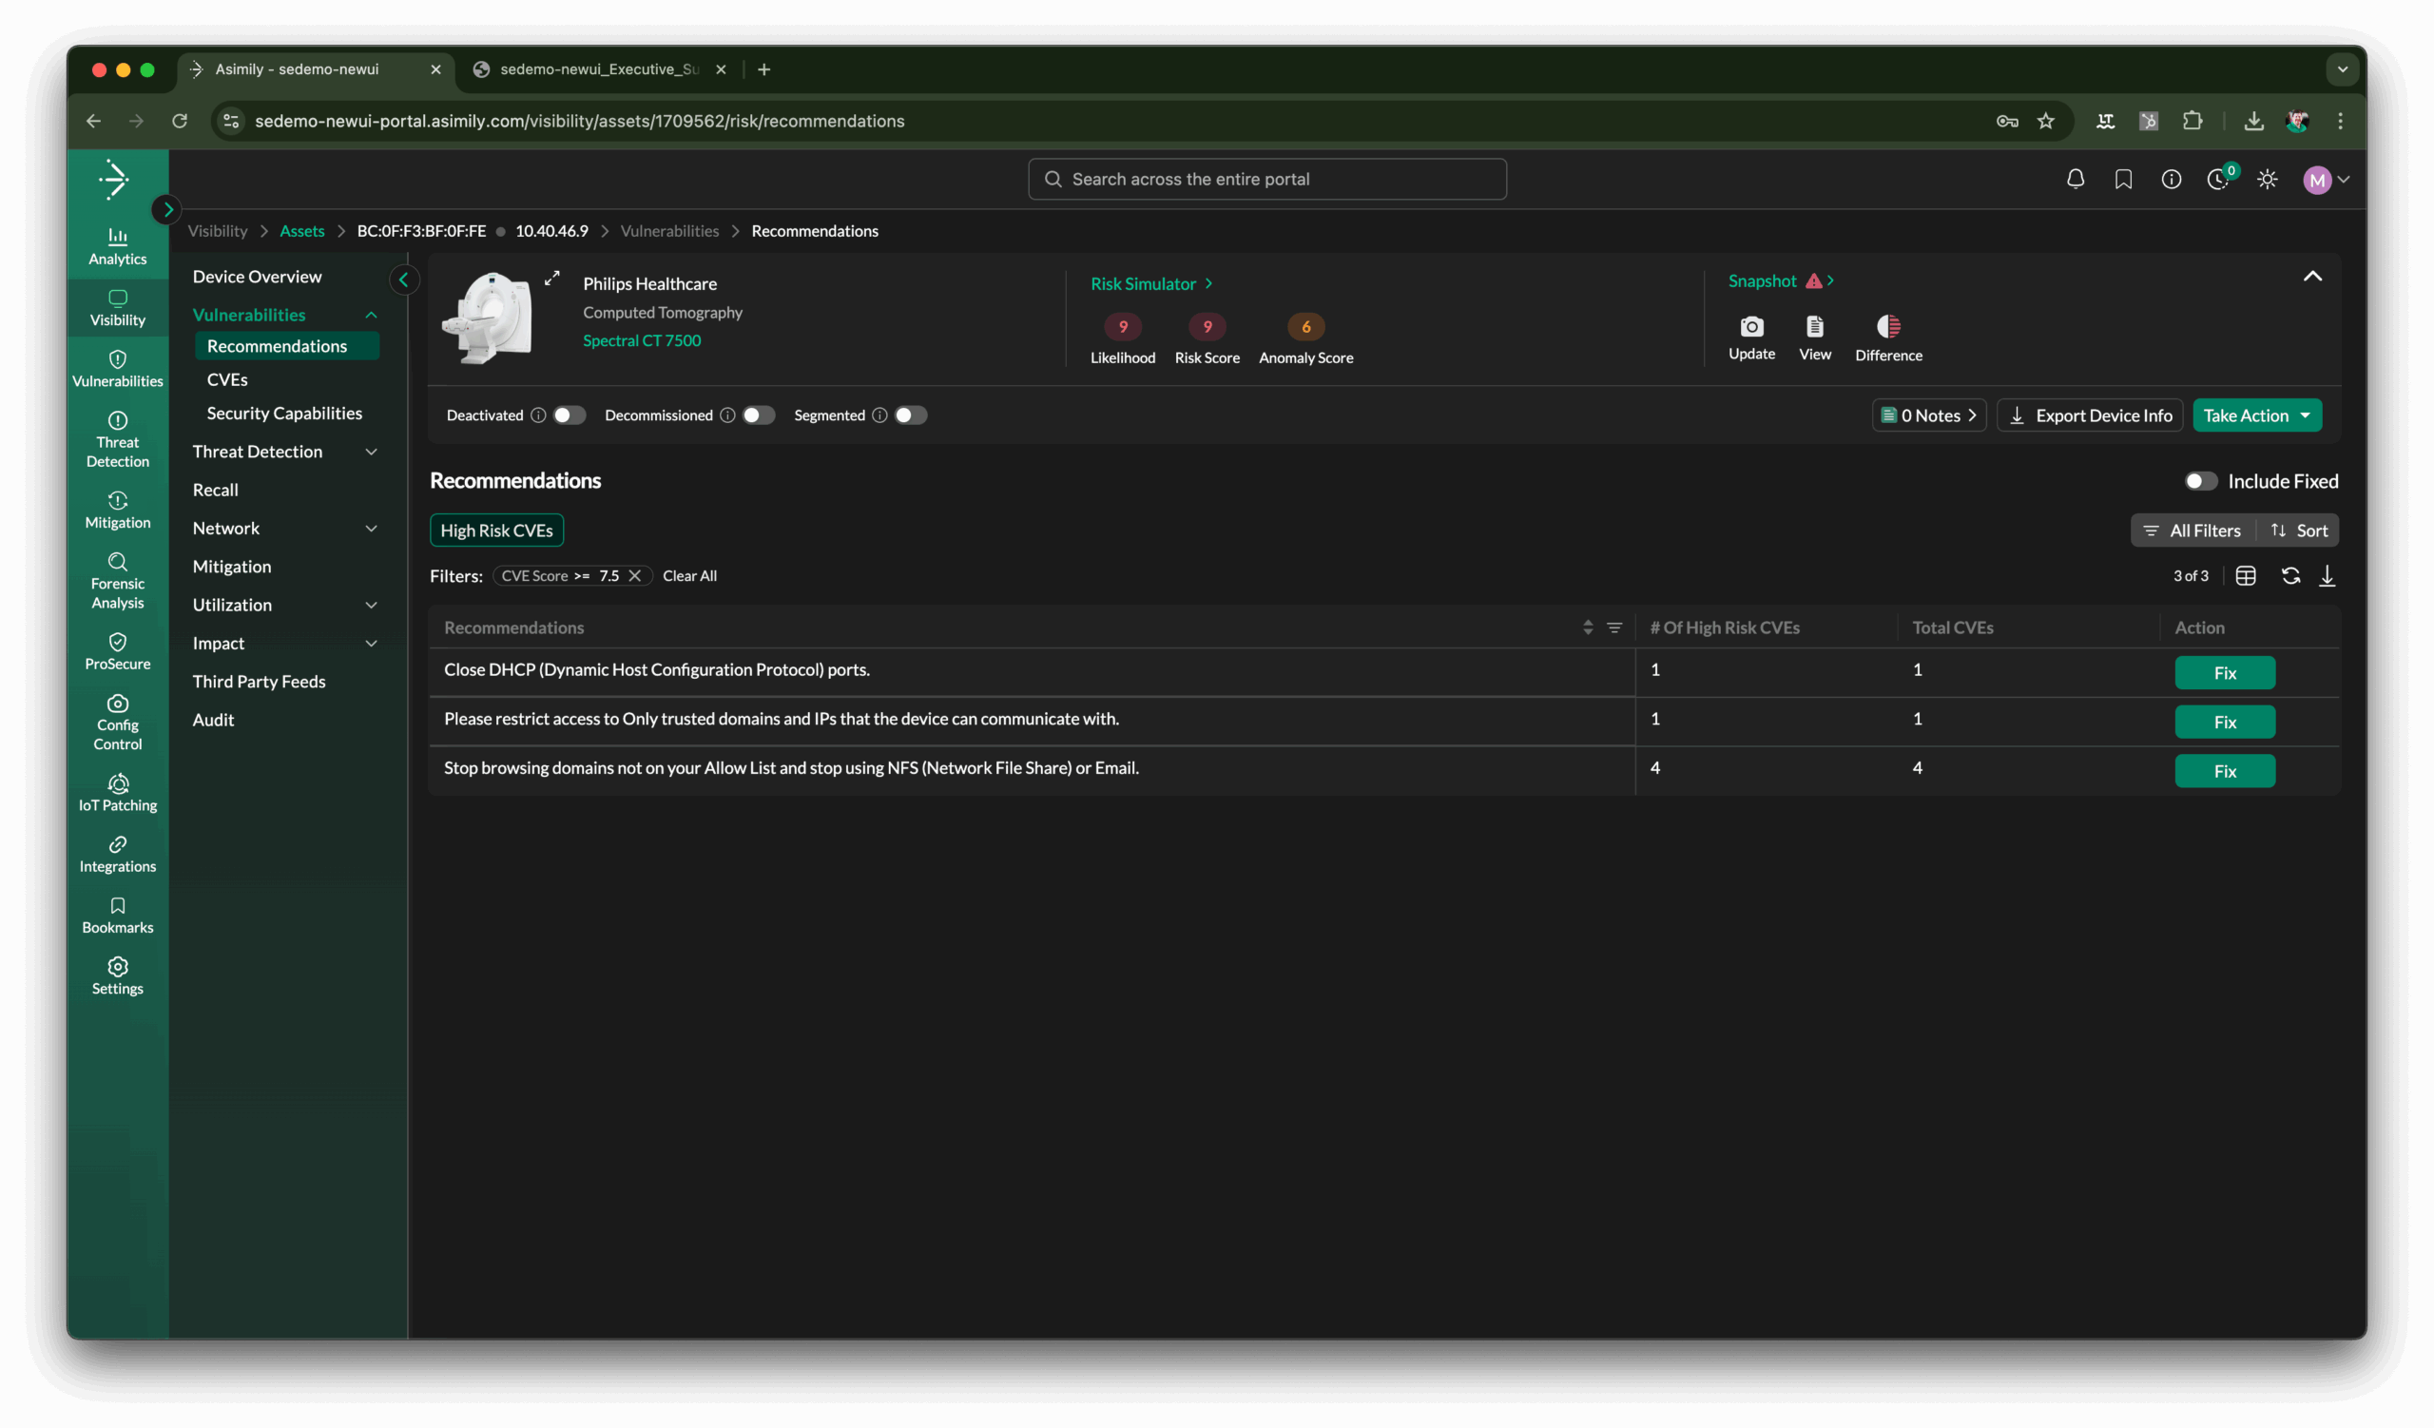This screenshot has width=2434, height=1428.
Task: Toggle the Segmented switch
Action: point(911,415)
